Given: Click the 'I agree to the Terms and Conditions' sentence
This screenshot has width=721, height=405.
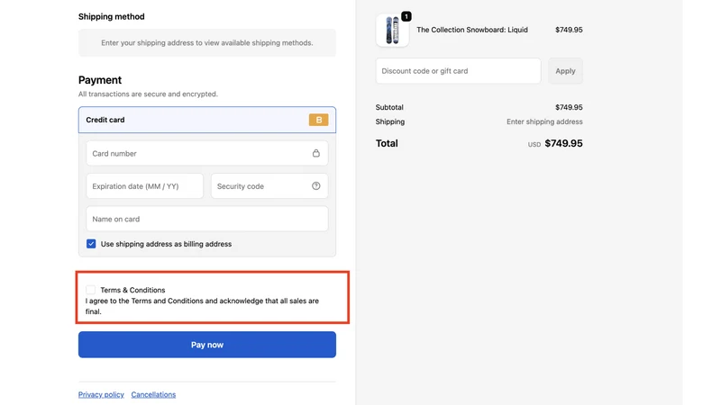Looking at the screenshot, I should [x=202, y=306].
